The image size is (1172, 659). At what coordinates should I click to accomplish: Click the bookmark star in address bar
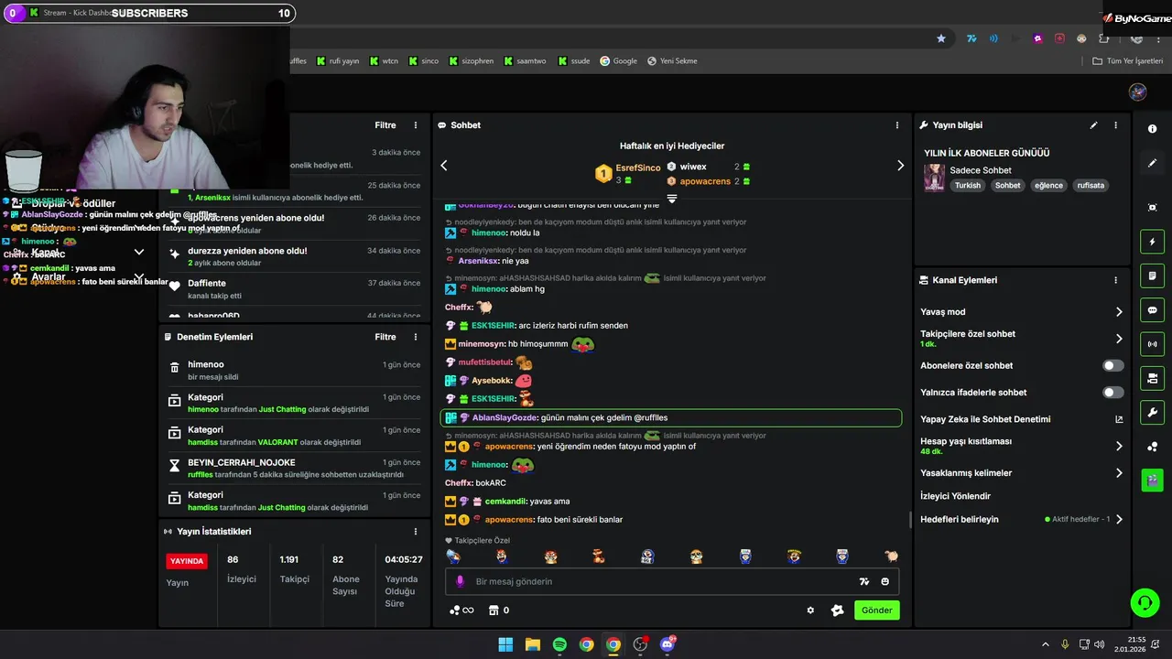pyautogui.click(x=940, y=38)
